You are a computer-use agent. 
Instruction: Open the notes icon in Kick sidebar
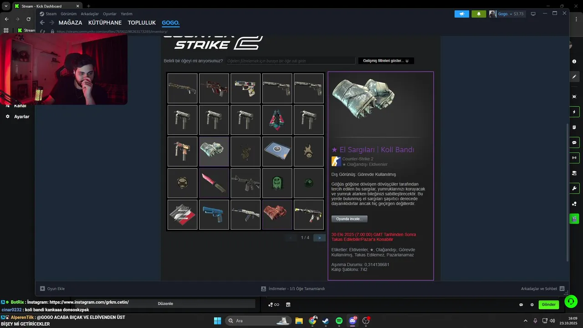coord(574,127)
